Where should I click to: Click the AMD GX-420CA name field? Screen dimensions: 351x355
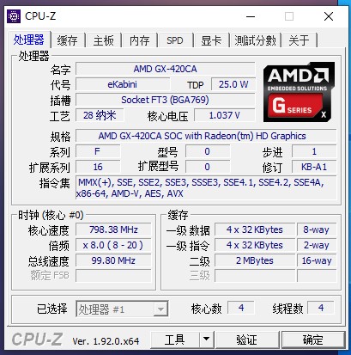166,69
